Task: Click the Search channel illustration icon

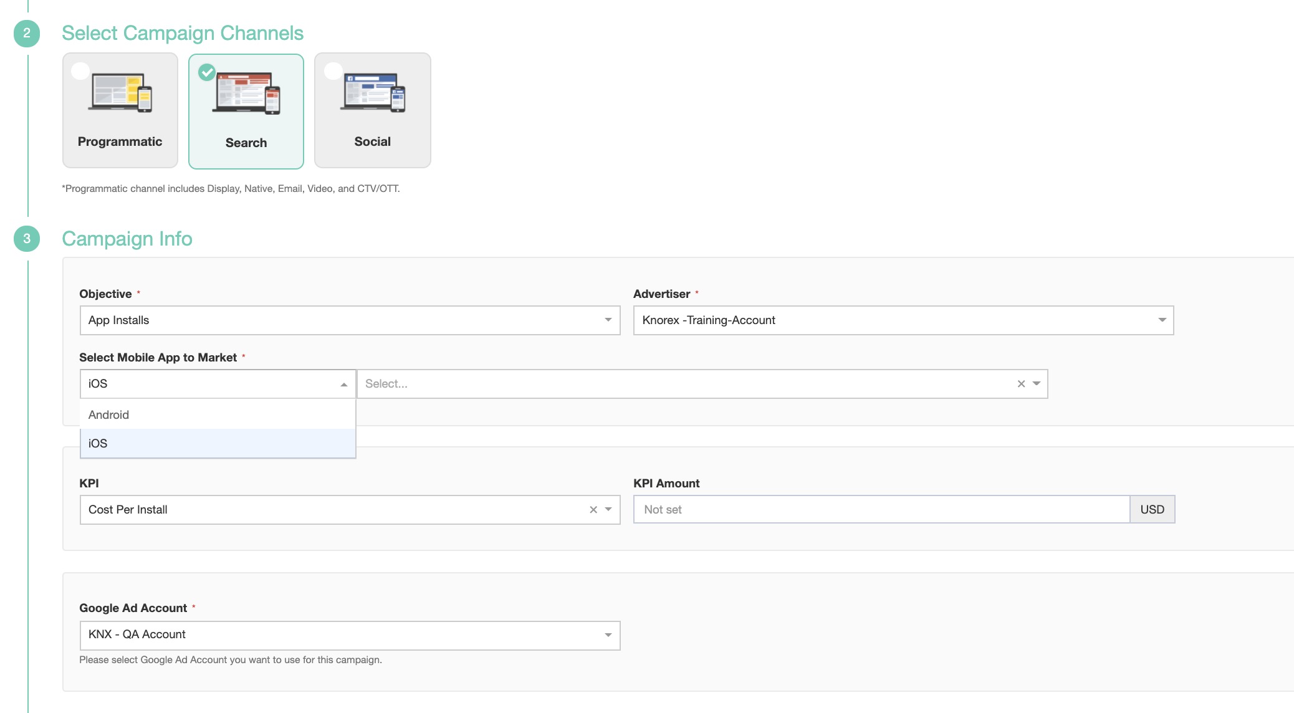Action: [x=246, y=93]
